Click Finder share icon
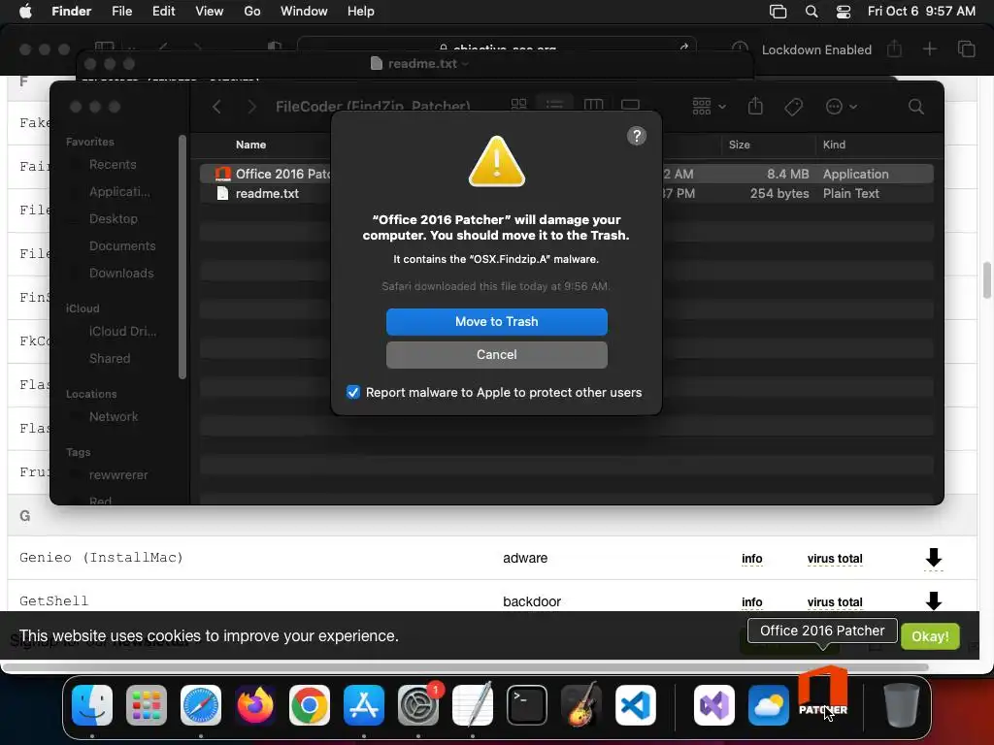The height and width of the screenshot is (745, 994). 755,106
